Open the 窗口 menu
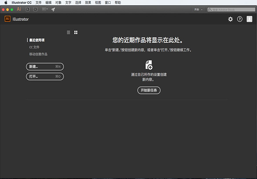The width and height of the screenshot is (257, 179). tap(108, 3)
